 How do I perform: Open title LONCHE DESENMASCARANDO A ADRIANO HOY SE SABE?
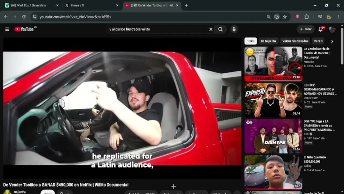tap(320, 89)
